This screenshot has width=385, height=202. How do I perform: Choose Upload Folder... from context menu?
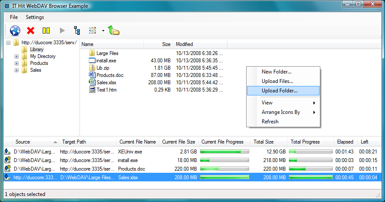tap(283, 91)
